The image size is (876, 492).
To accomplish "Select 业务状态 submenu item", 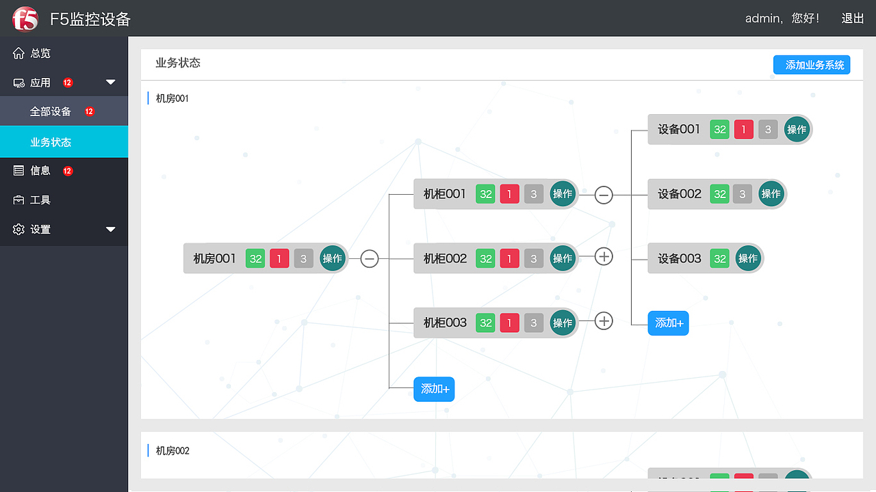I will coord(64,142).
